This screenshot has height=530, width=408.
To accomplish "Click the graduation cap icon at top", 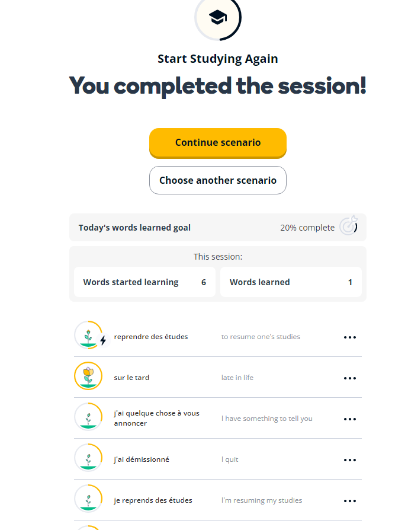I will click(x=218, y=18).
